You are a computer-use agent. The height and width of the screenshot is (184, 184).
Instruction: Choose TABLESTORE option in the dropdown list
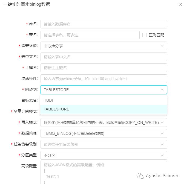(x=104, y=109)
